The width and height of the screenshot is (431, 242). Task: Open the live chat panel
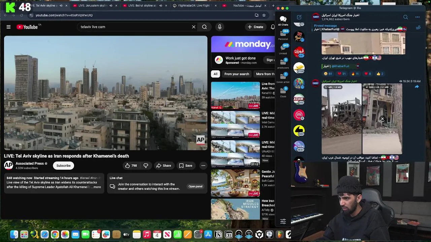tap(195, 187)
